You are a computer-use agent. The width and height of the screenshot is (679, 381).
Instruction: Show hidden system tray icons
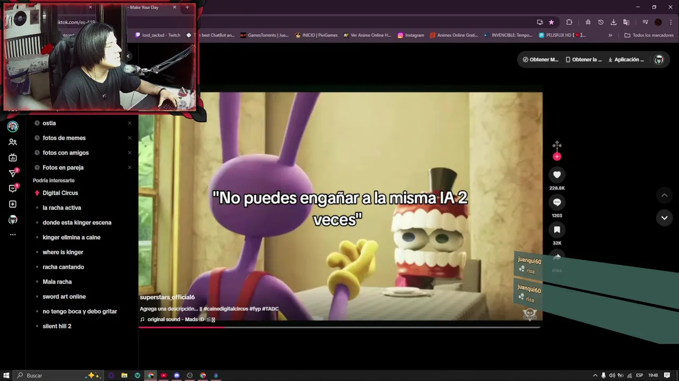(595, 376)
